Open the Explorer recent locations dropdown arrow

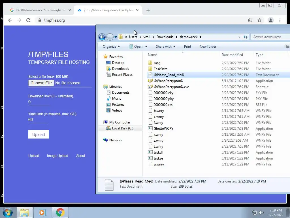click(x=116, y=37)
